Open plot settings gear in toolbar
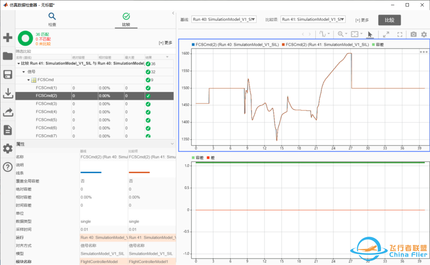 coord(424,34)
